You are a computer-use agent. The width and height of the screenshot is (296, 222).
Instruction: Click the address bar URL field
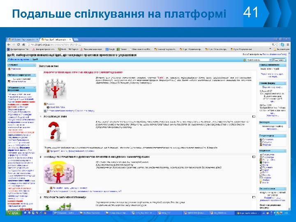pyautogui.click(x=149, y=44)
